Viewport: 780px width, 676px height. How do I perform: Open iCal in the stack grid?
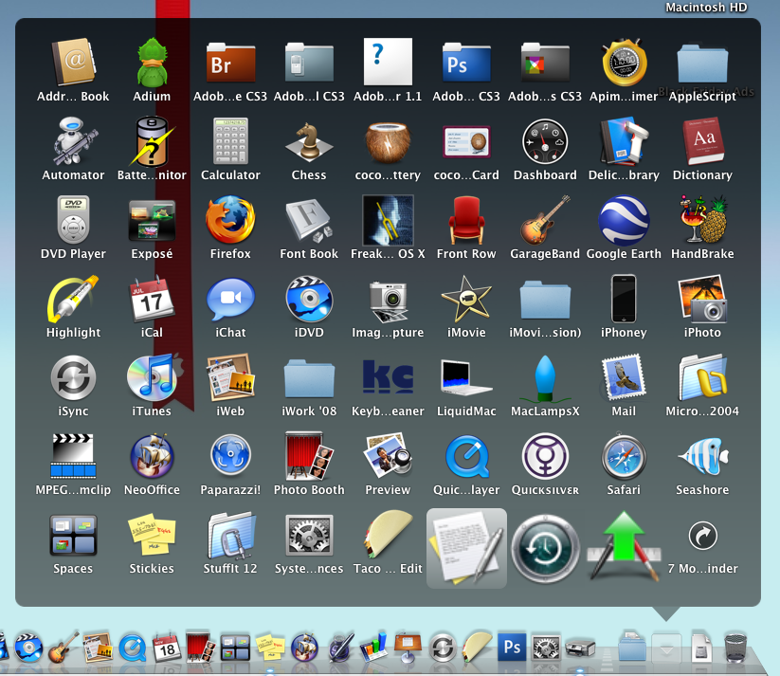[152, 298]
